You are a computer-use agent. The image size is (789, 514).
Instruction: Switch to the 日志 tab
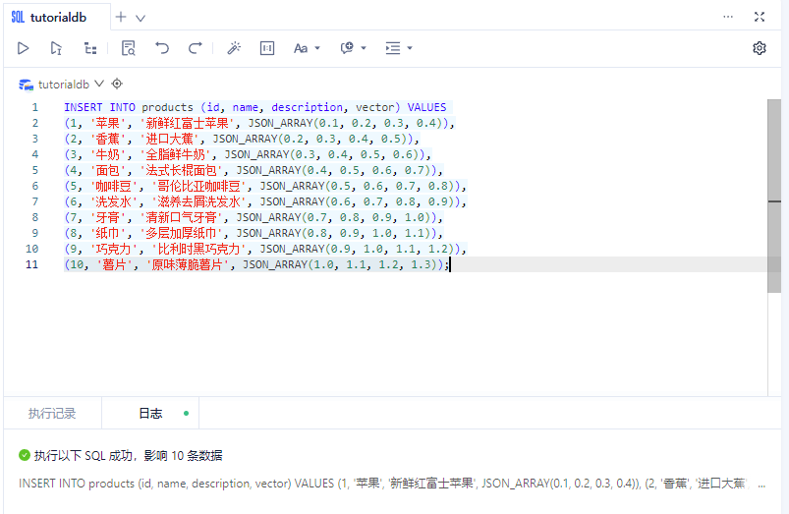pyautogui.click(x=150, y=414)
